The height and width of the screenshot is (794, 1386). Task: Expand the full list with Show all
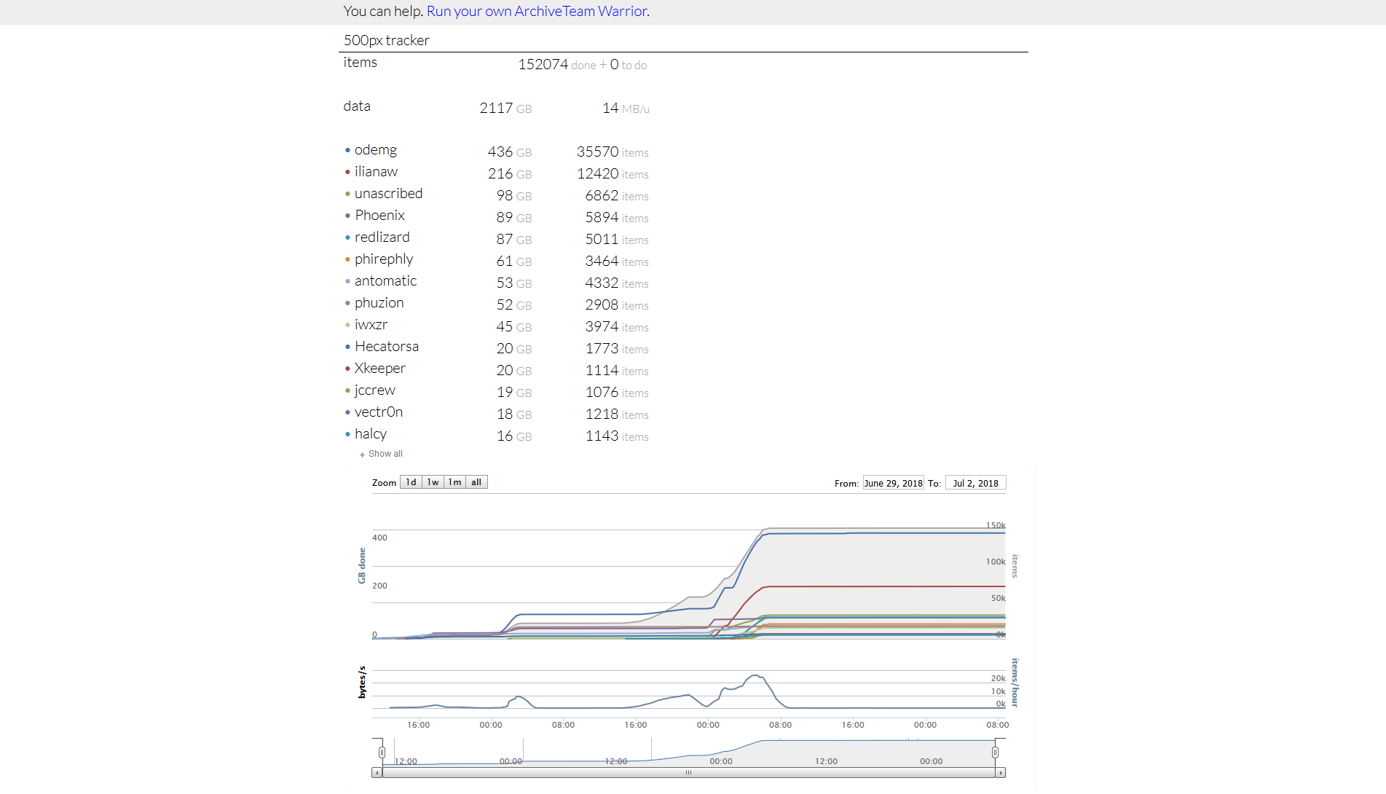click(381, 454)
